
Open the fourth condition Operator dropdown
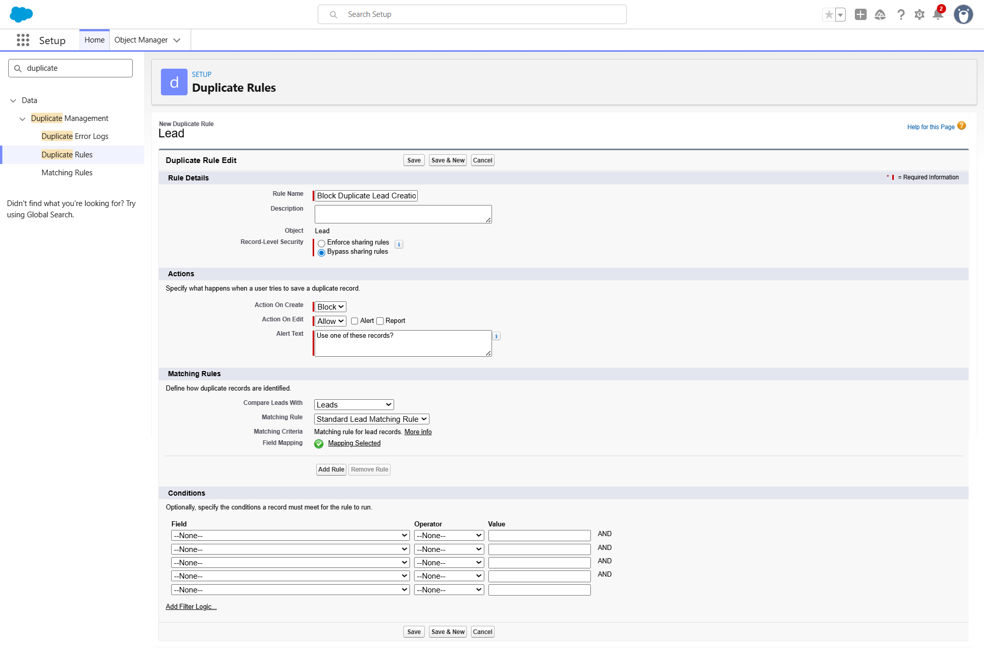(x=449, y=576)
